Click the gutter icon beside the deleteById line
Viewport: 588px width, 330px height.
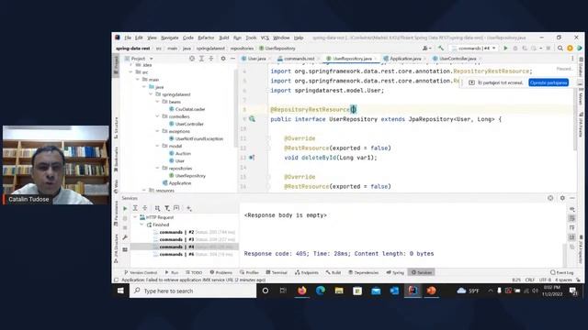(x=252, y=158)
